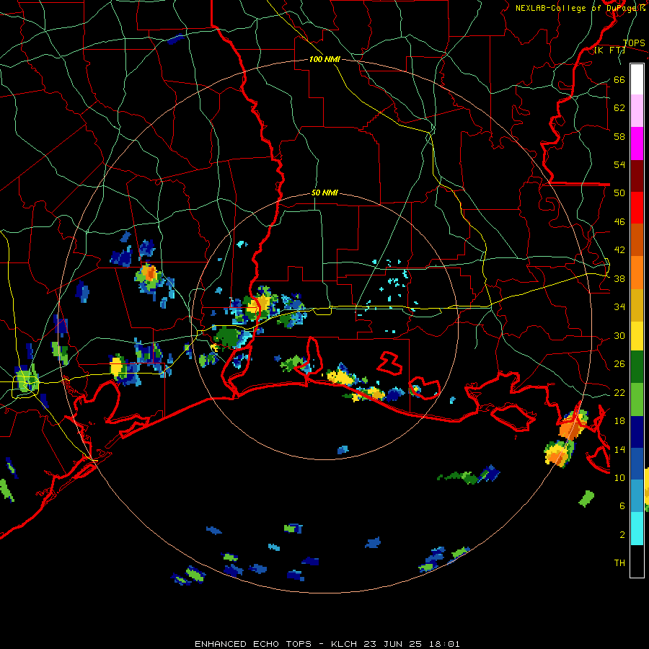Click the 54 legend value
The width and height of the screenshot is (649, 649).
(x=619, y=164)
